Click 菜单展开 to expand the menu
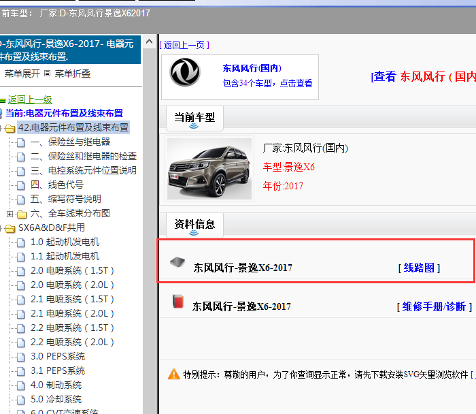The height and width of the screenshot is (414, 476). (x=22, y=74)
